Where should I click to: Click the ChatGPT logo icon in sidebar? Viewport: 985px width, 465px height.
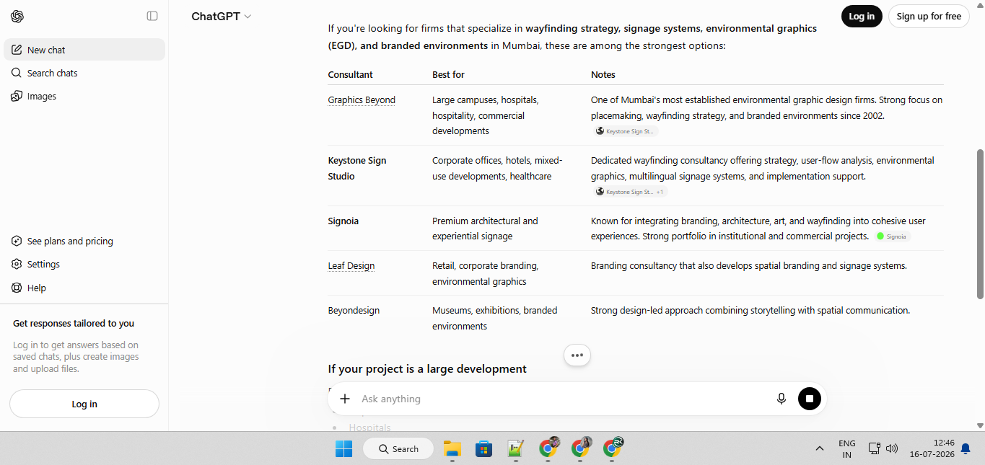17,16
